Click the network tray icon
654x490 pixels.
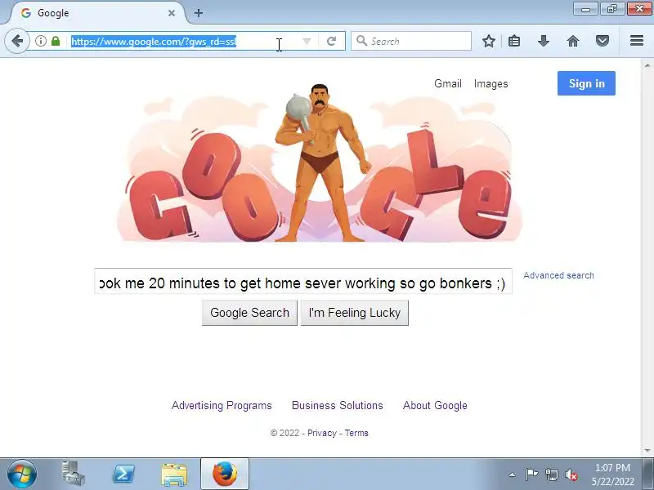552,474
